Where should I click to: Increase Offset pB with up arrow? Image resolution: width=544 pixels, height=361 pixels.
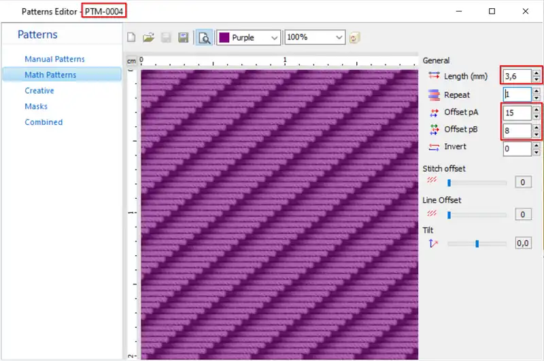click(537, 128)
